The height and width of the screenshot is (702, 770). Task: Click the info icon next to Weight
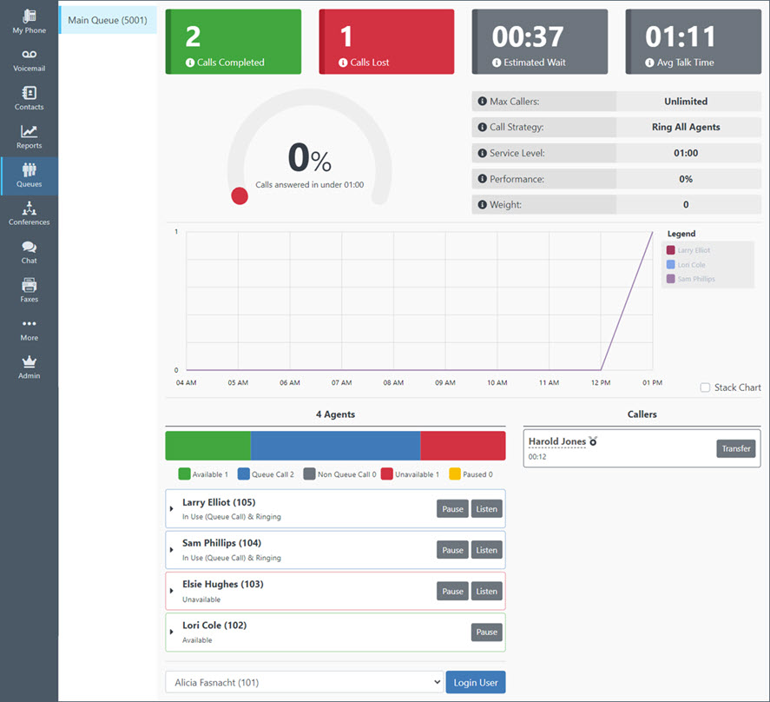pyautogui.click(x=483, y=204)
